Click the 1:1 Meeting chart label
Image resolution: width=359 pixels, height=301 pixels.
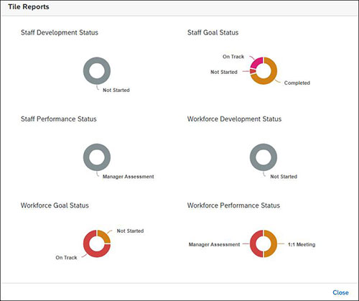point(302,244)
